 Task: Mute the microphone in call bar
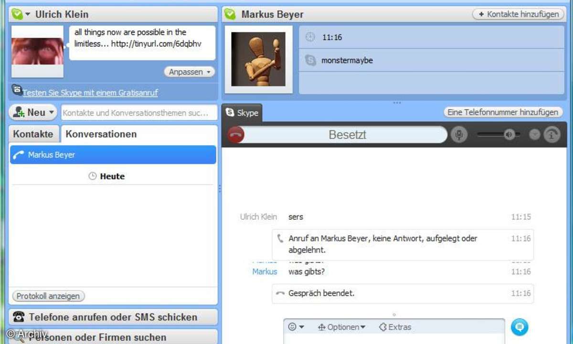pos(459,135)
